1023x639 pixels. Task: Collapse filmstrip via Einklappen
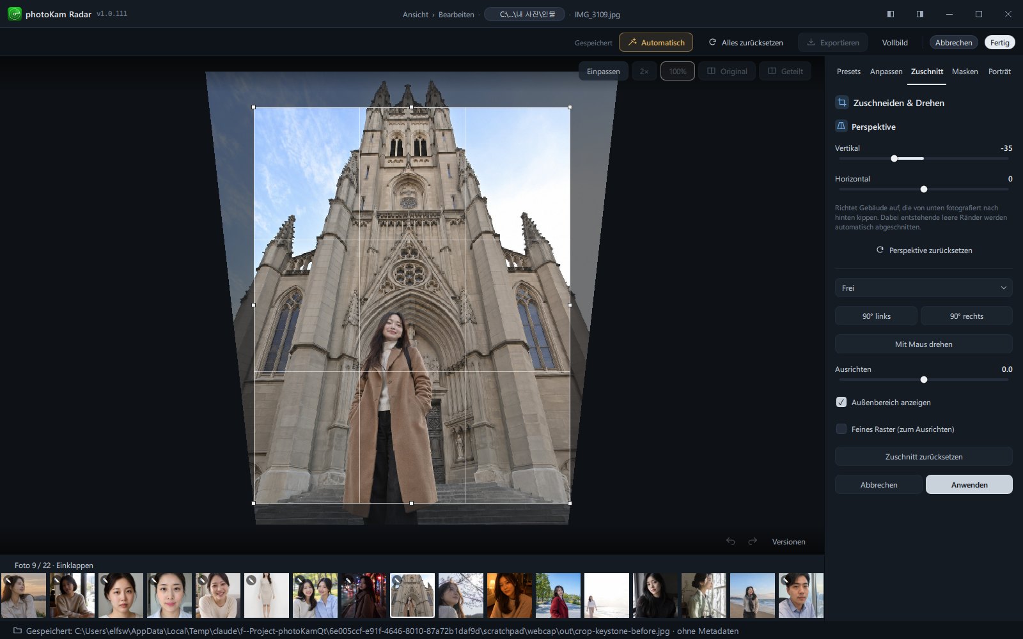coord(74,565)
